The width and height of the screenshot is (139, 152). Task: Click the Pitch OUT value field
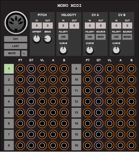coord(48,26)
